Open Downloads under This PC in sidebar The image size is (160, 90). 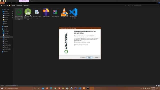coord(7,37)
